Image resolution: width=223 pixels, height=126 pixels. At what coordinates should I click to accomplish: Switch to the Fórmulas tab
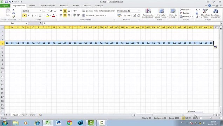point(64,6)
